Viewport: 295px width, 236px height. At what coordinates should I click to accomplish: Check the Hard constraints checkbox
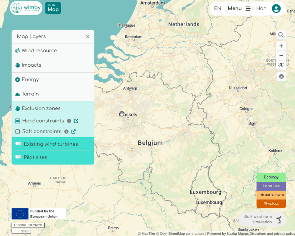17,121
